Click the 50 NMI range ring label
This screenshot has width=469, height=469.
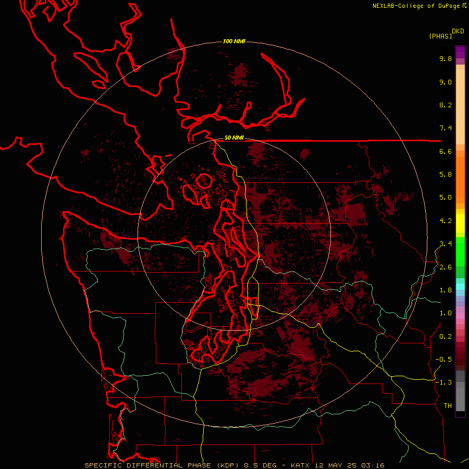click(x=234, y=138)
